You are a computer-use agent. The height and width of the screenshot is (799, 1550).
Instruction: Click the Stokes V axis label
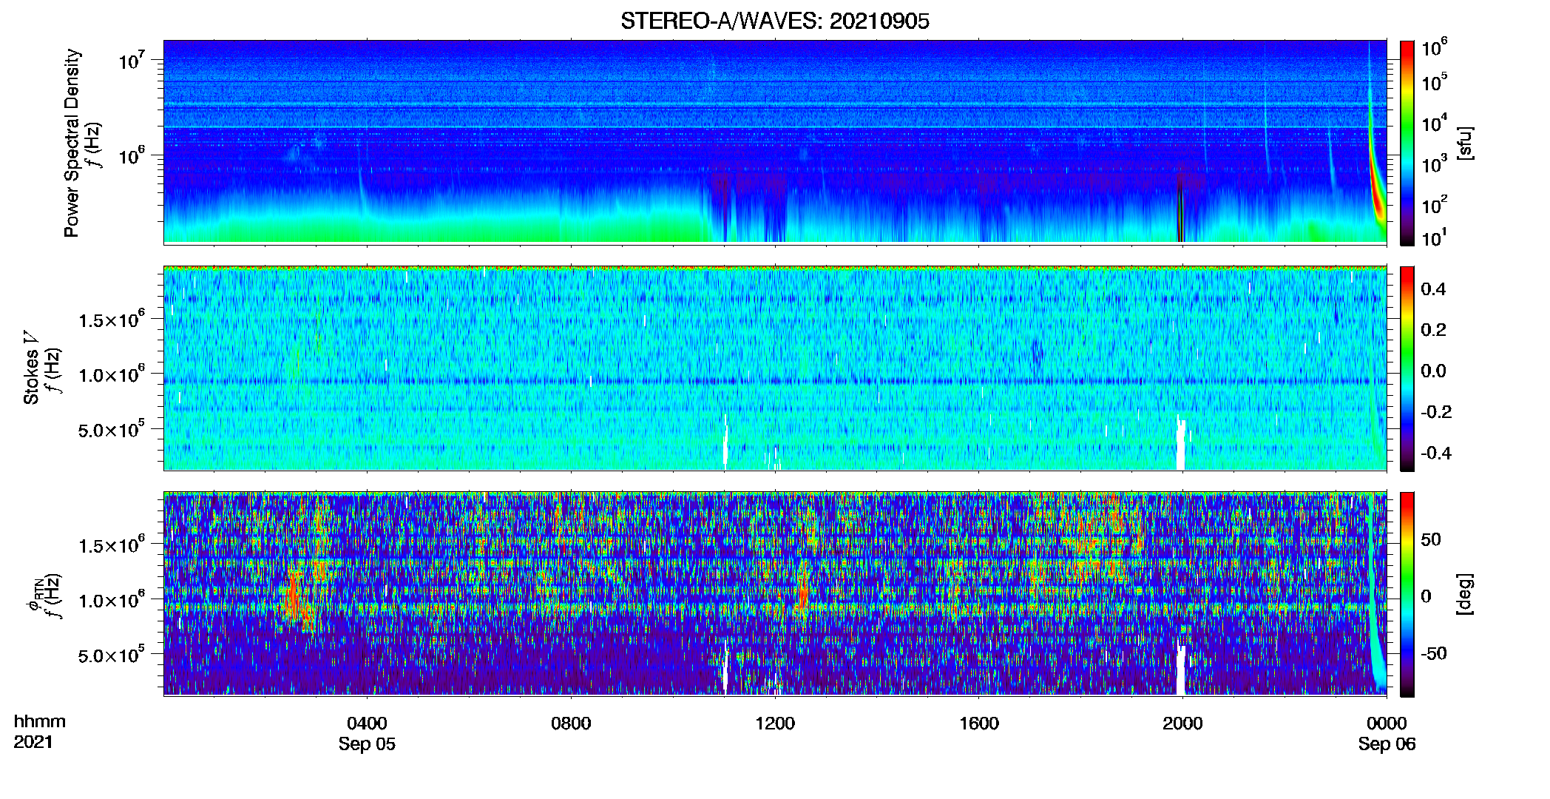(x=32, y=367)
